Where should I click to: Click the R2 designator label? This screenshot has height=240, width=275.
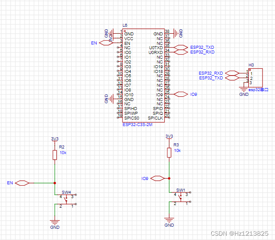[62, 147]
